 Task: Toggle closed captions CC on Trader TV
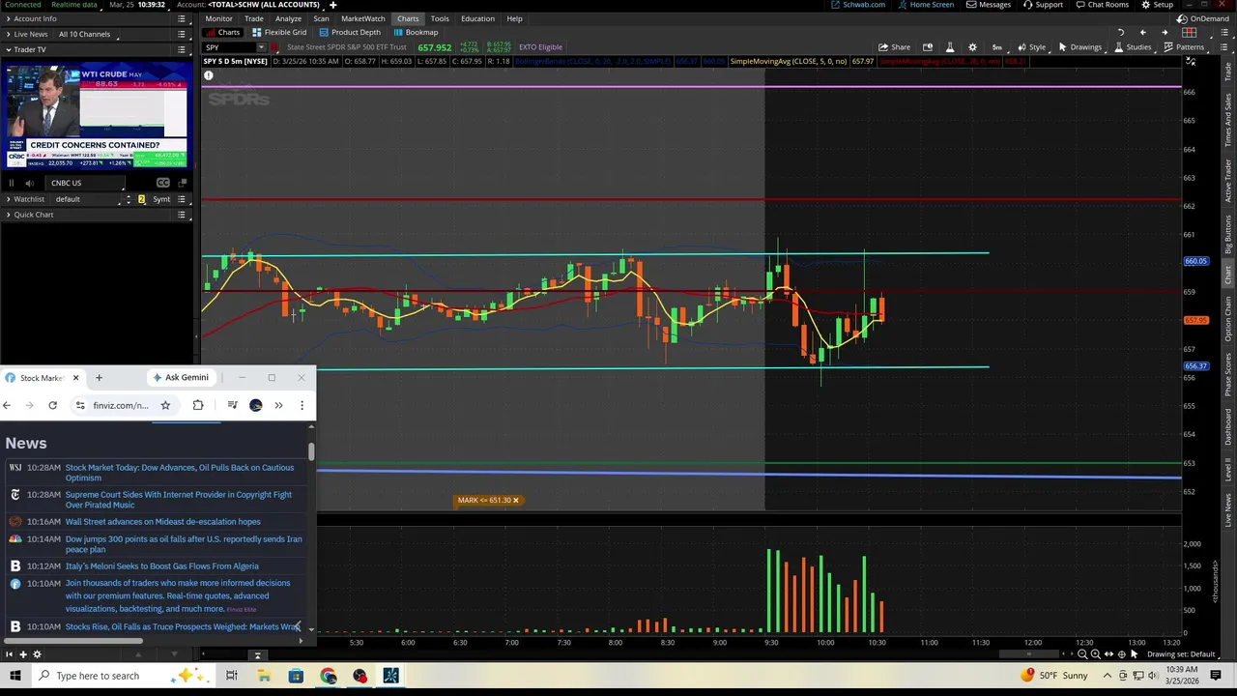163,183
